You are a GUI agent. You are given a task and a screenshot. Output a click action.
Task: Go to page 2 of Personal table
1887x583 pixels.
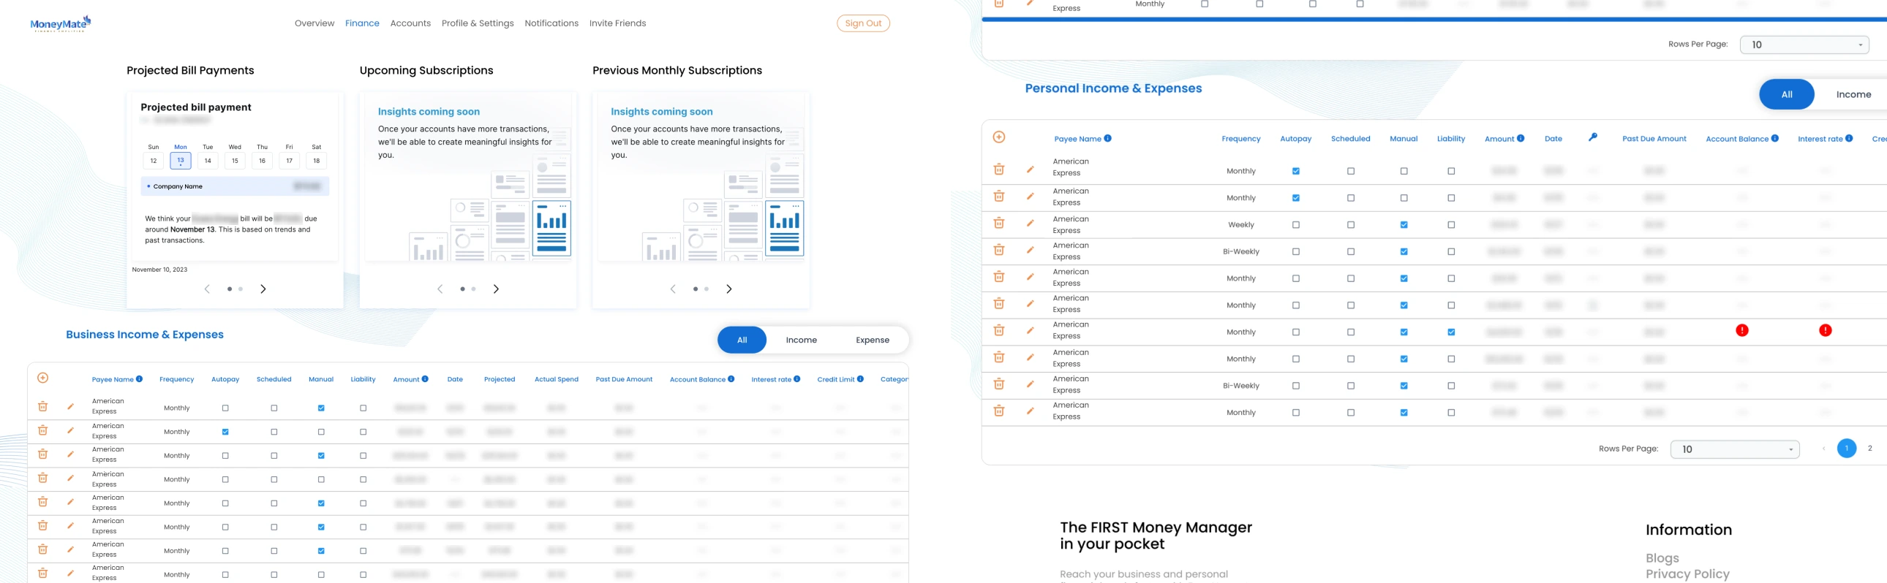pos(1870,449)
